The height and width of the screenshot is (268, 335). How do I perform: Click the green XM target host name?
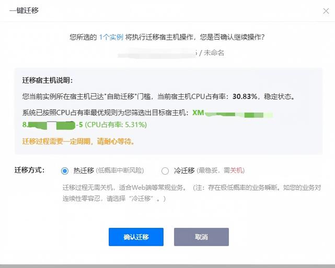pyautogui.click(x=198, y=113)
